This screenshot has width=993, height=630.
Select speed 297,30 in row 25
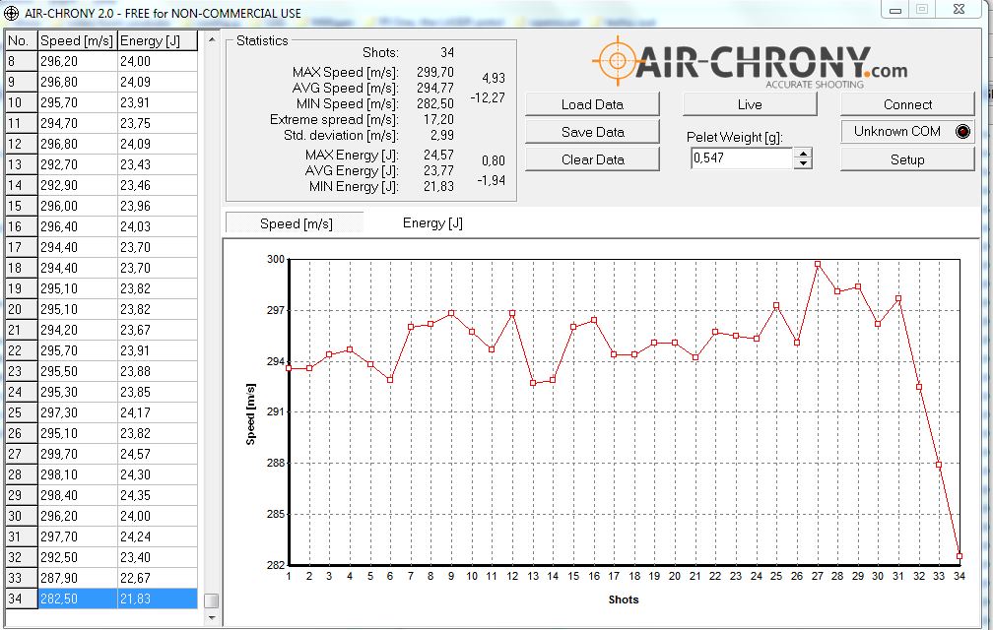[x=77, y=412]
